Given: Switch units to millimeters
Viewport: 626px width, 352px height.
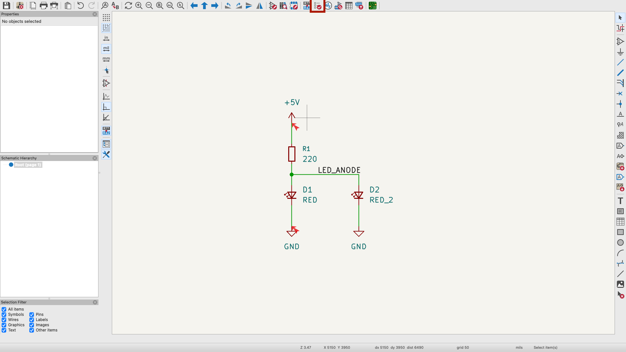Looking at the screenshot, I should (106, 59).
